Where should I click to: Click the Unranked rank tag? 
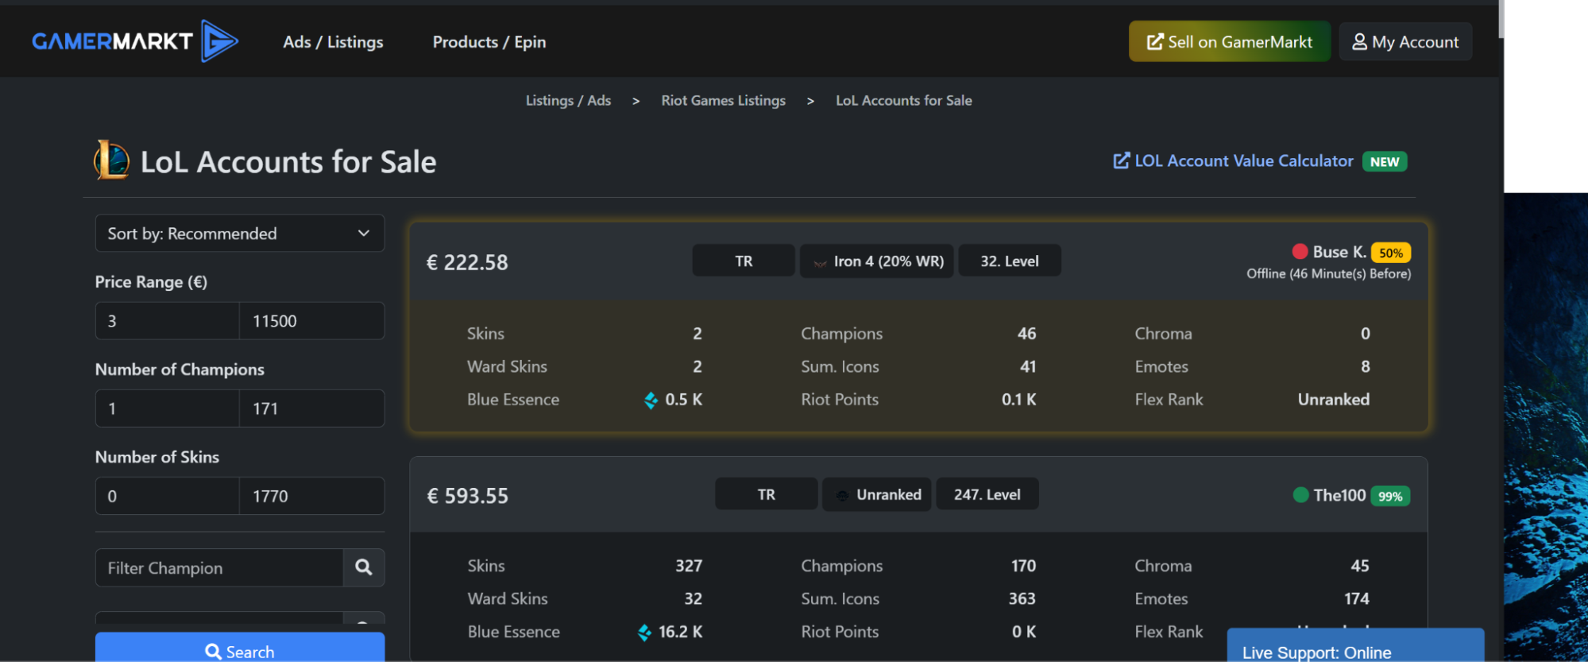click(x=877, y=494)
